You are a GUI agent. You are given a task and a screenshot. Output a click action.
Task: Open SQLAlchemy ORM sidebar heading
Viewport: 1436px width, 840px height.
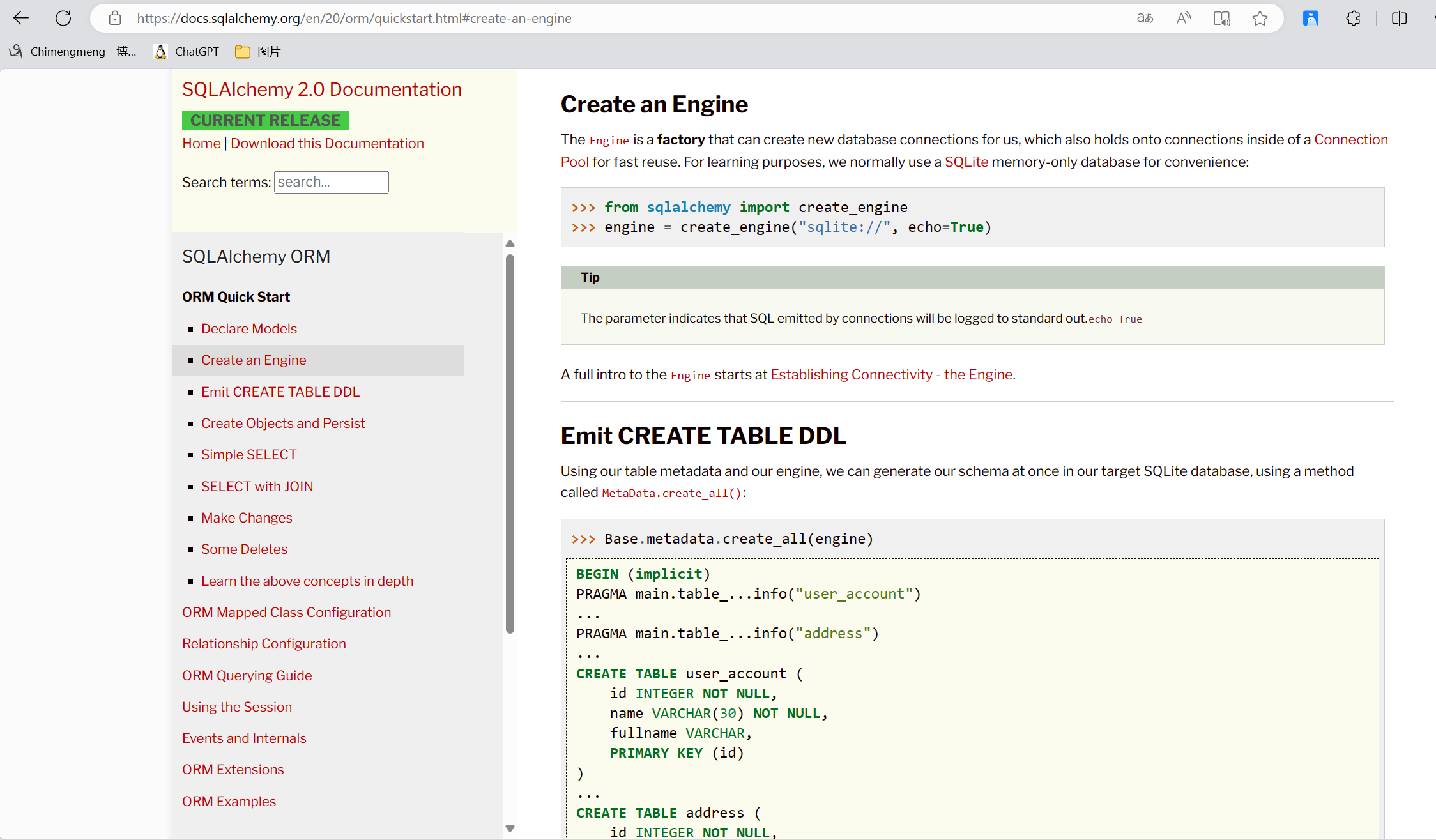coord(256,256)
